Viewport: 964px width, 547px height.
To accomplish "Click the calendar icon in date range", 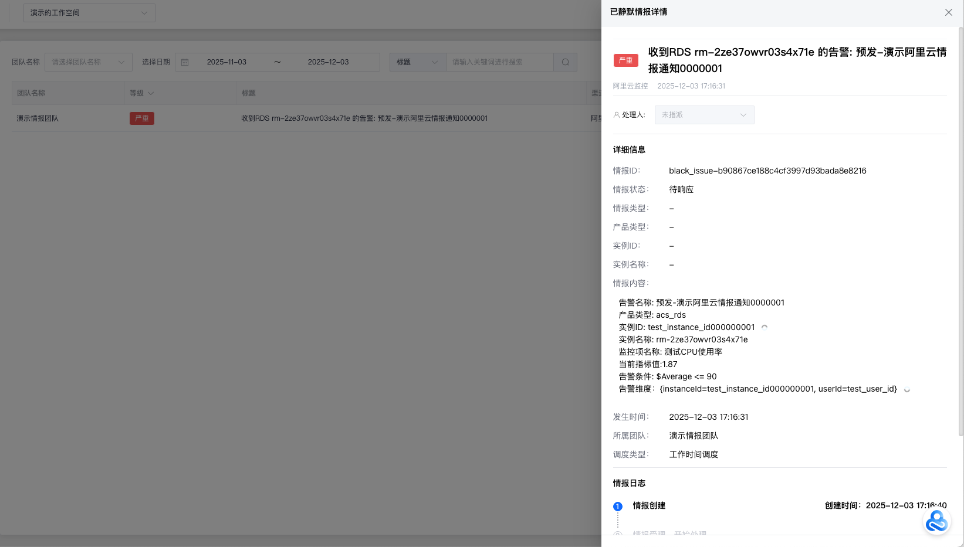I will point(185,62).
